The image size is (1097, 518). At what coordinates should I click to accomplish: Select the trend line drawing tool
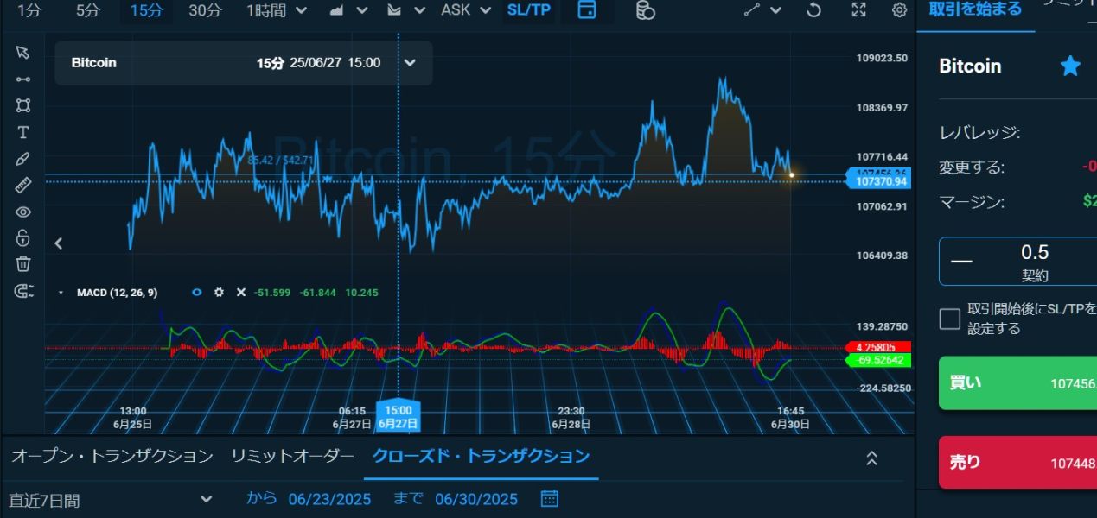tap(23, 79)
